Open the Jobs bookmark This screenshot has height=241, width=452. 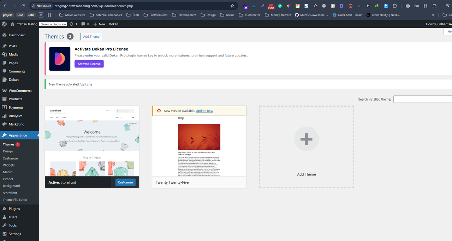point(31,15)
